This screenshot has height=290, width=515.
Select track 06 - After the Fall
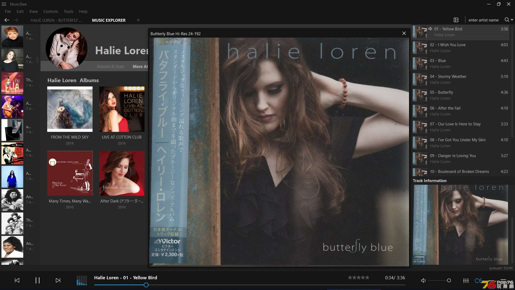tap(461, 111)
